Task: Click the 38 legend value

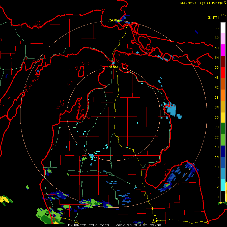Action: tap(217, 98)
